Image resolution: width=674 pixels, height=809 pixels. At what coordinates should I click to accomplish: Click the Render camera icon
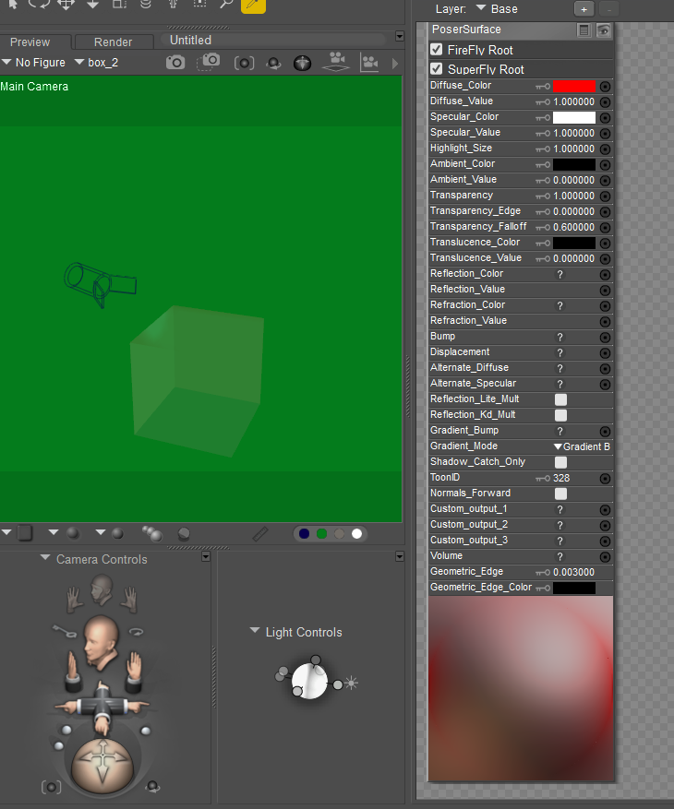click(175, 63)
